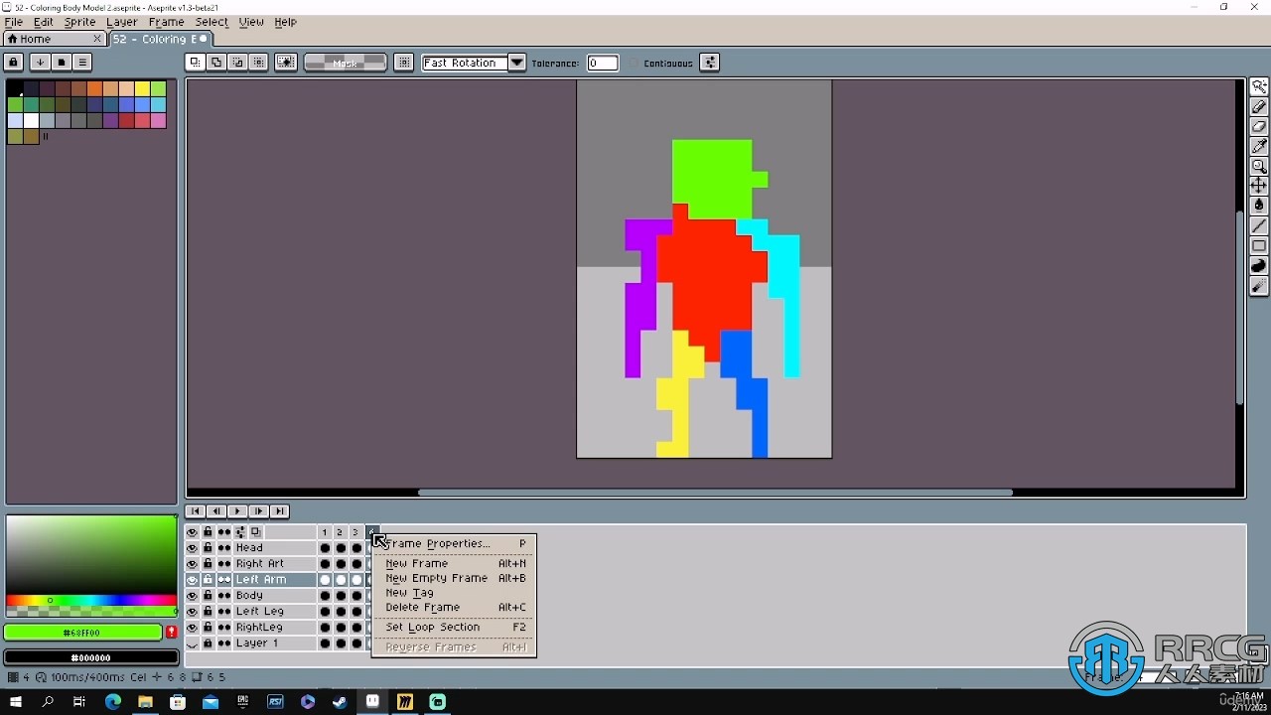Choose Replace selection mode icon
Screen dimensions: 1271x715
coord(195,63)
